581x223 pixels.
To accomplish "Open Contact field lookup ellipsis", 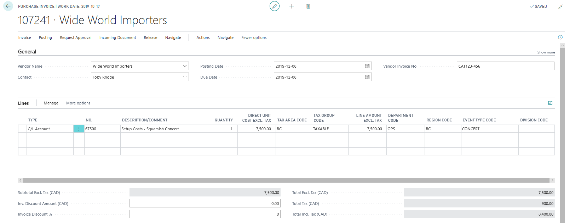I will click(x=185, y=77).
